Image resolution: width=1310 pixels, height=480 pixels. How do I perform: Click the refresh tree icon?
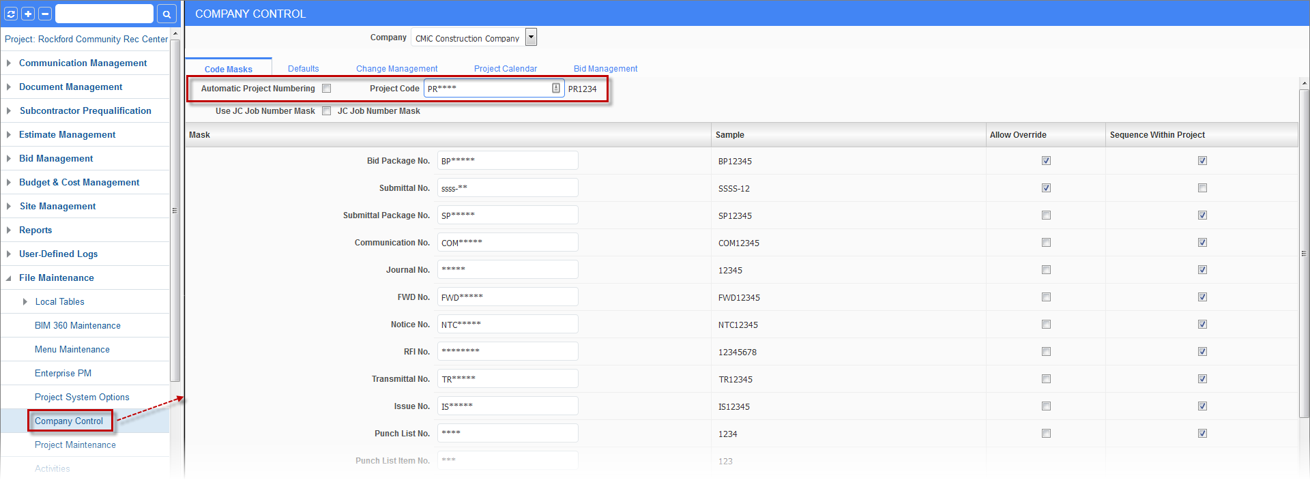click(x=11, y=14)
